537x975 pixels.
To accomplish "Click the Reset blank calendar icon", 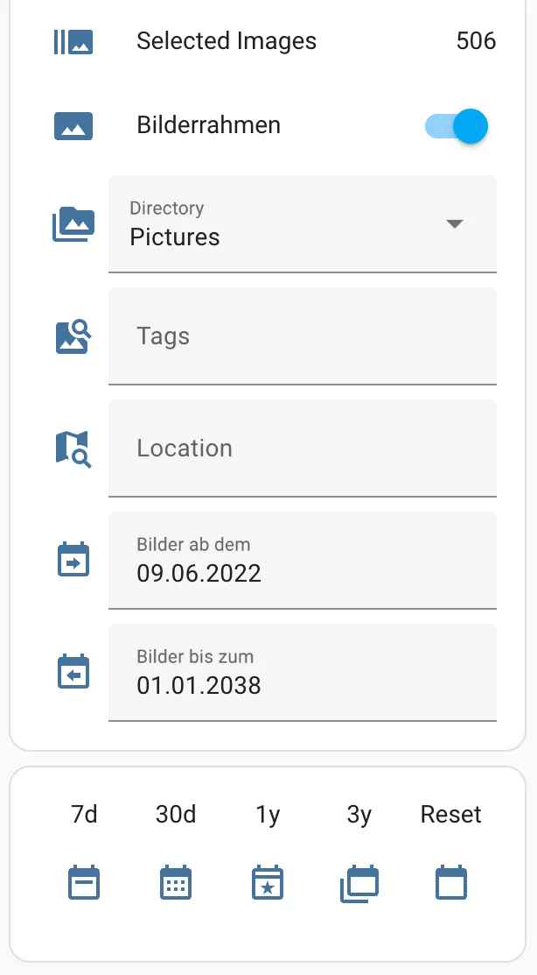I will (x=451, y=882).
